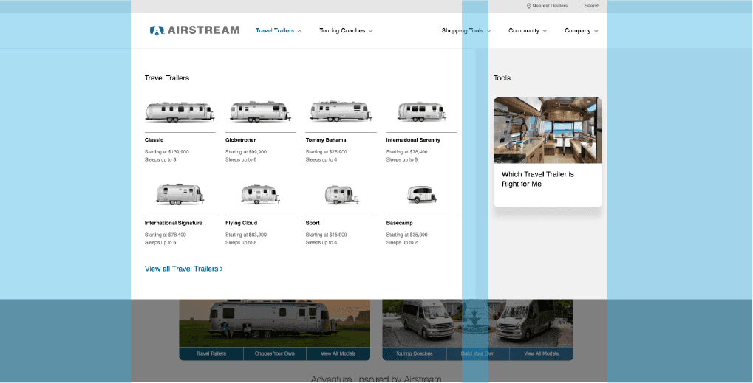Viewport: 753px width, 383px height.
Task: Open the trailer interior photo in Tools
Action: (548, 131)
